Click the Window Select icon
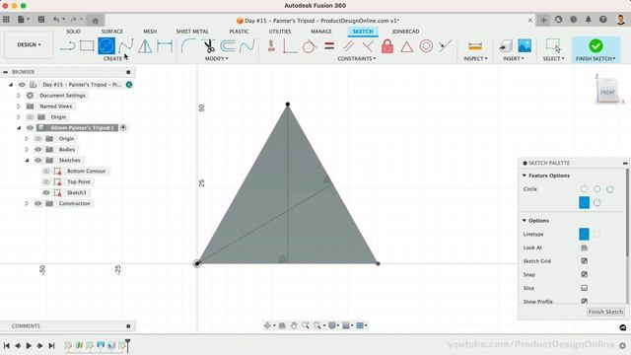631x355 pixels. pyautogui.click(x=553, y=46)
